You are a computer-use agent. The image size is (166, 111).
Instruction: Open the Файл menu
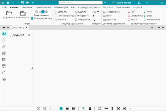[4, 7]
